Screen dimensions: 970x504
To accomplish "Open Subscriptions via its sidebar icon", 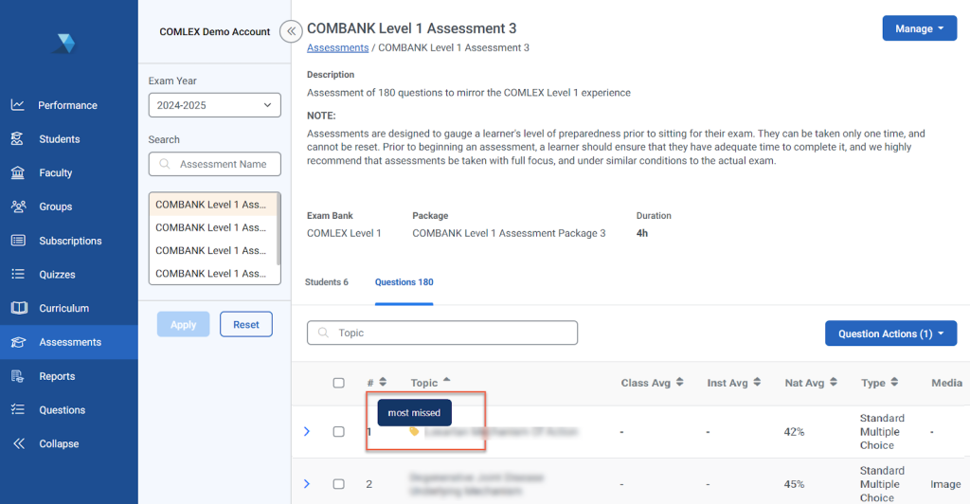I will (18, 241).
